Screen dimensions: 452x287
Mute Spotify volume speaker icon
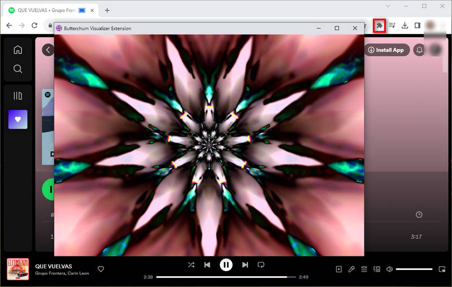[x=389, y=269]
